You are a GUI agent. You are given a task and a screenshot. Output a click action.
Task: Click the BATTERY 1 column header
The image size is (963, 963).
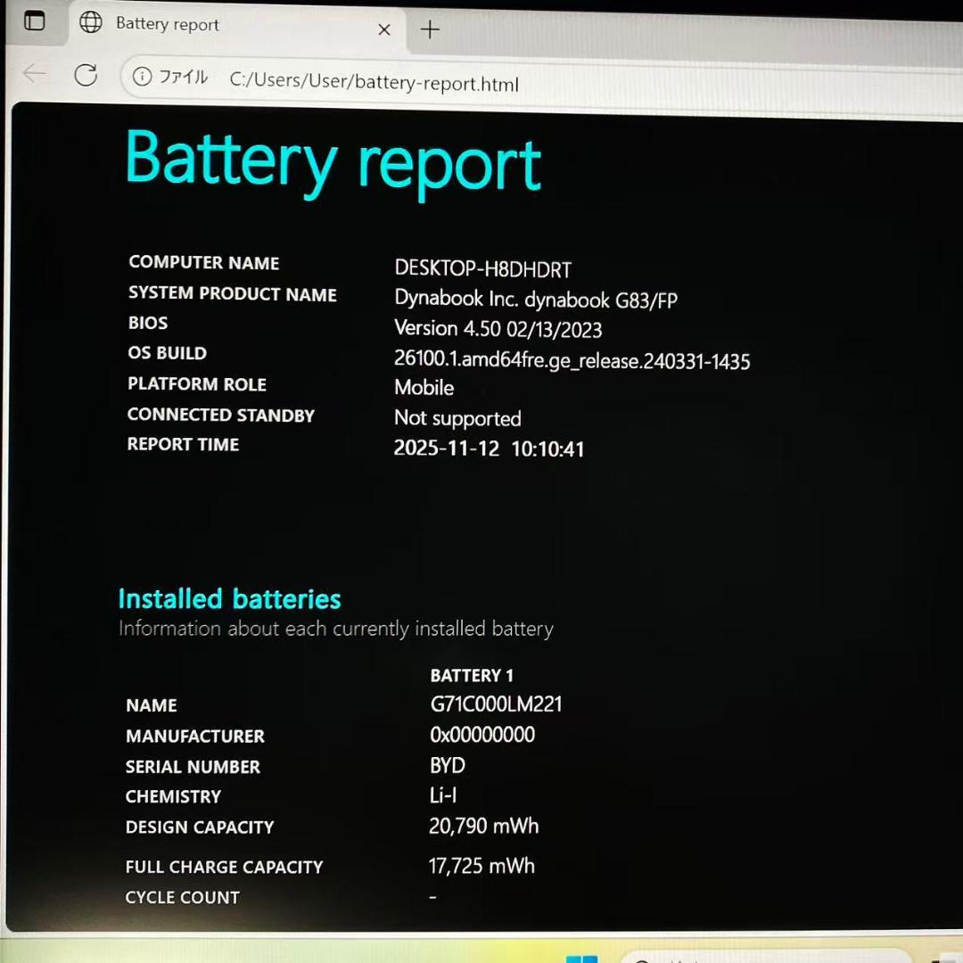472,675
